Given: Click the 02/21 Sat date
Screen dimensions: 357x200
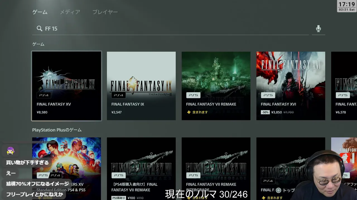Looking at the screenshot, I should (x=347, y=10).
